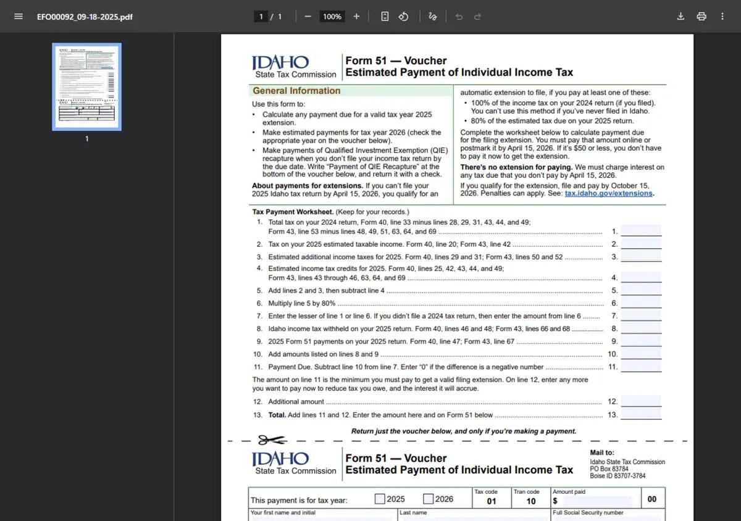Screen dimensions: 741x521
Task: Activate the draw annotation tool
Action: click(x=433, y=17)
